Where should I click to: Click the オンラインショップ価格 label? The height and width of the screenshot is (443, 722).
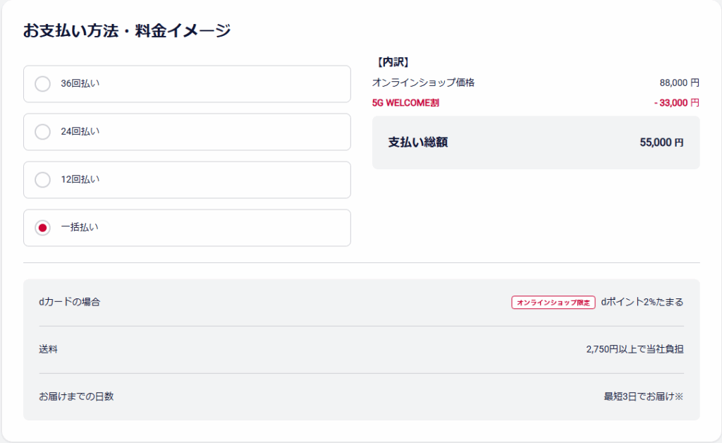coord(423,83)
